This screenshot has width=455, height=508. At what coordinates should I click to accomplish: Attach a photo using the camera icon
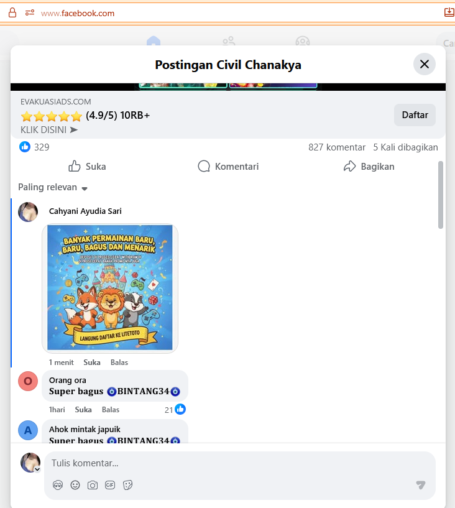93,485
